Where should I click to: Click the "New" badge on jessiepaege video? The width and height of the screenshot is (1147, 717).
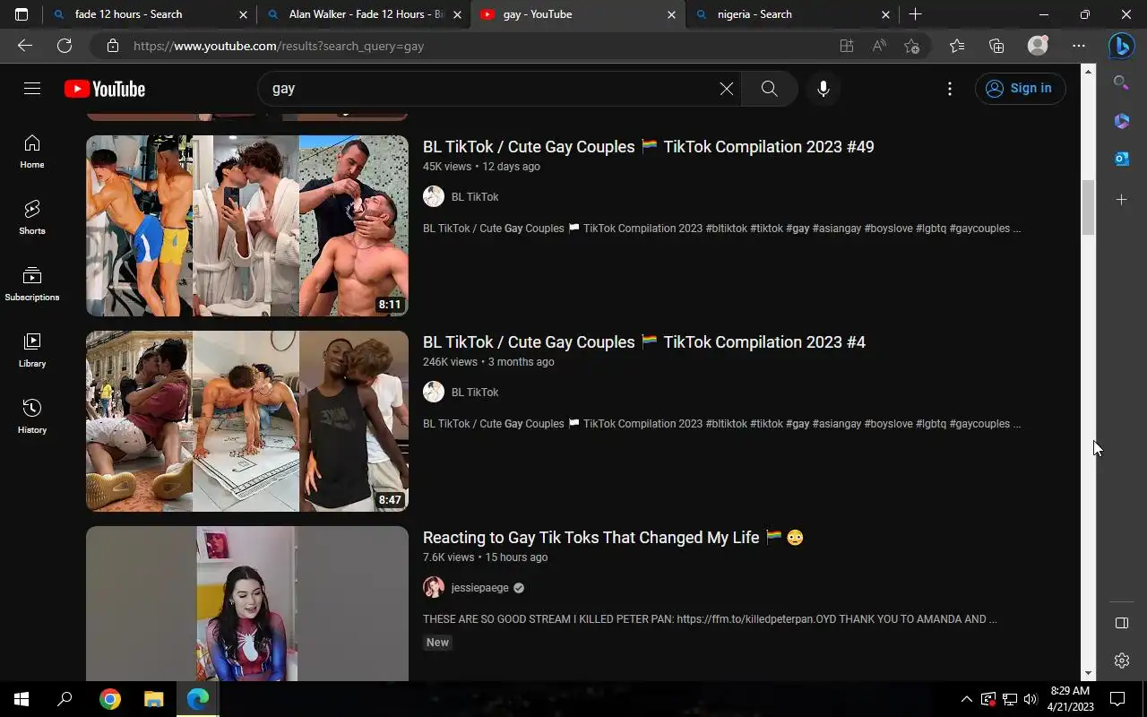(437, 643)
